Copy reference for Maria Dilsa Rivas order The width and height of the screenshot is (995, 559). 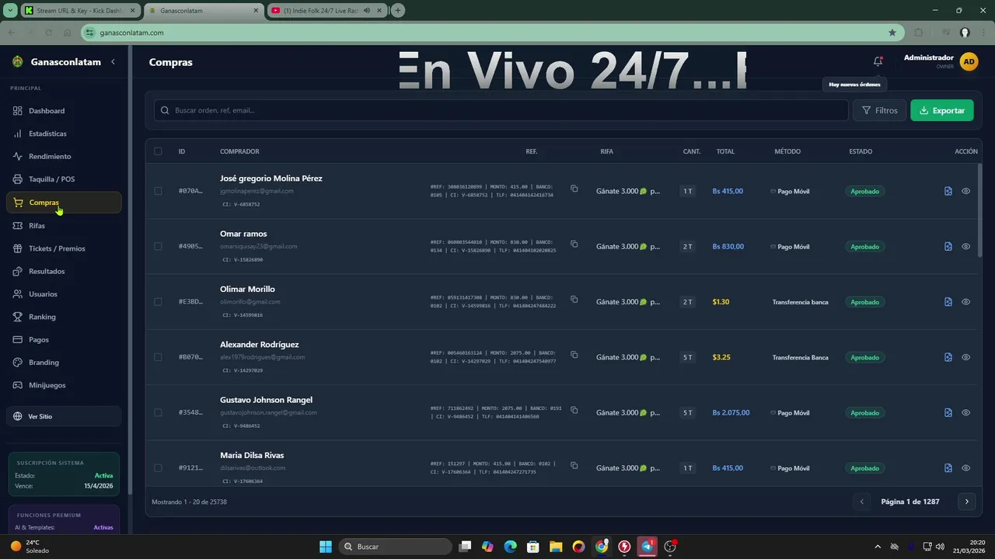pos(574,465)
